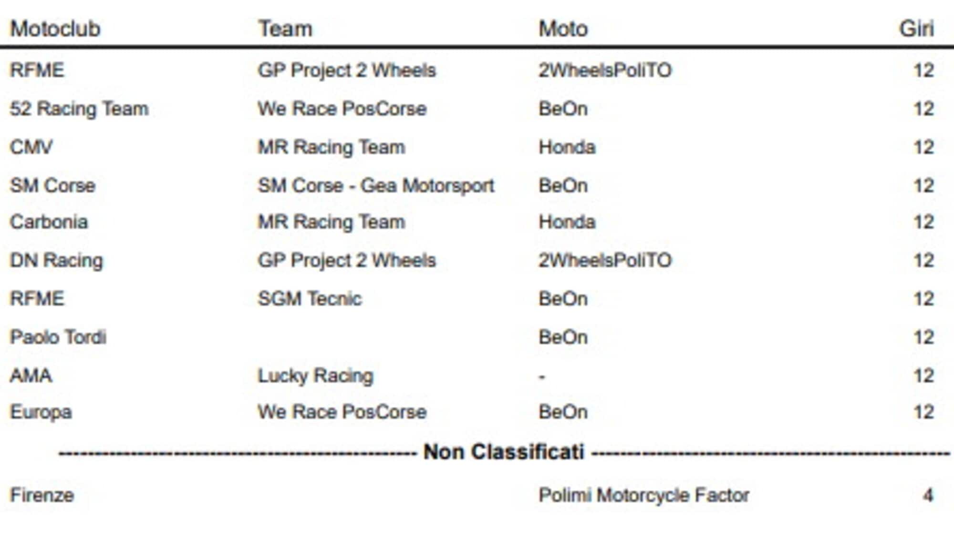Select the Lucky Racing team cell
Screen dimensions: 954x536
click(x=315, y=375)
